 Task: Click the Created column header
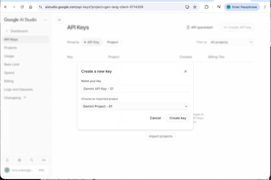(x=185, y=57)
